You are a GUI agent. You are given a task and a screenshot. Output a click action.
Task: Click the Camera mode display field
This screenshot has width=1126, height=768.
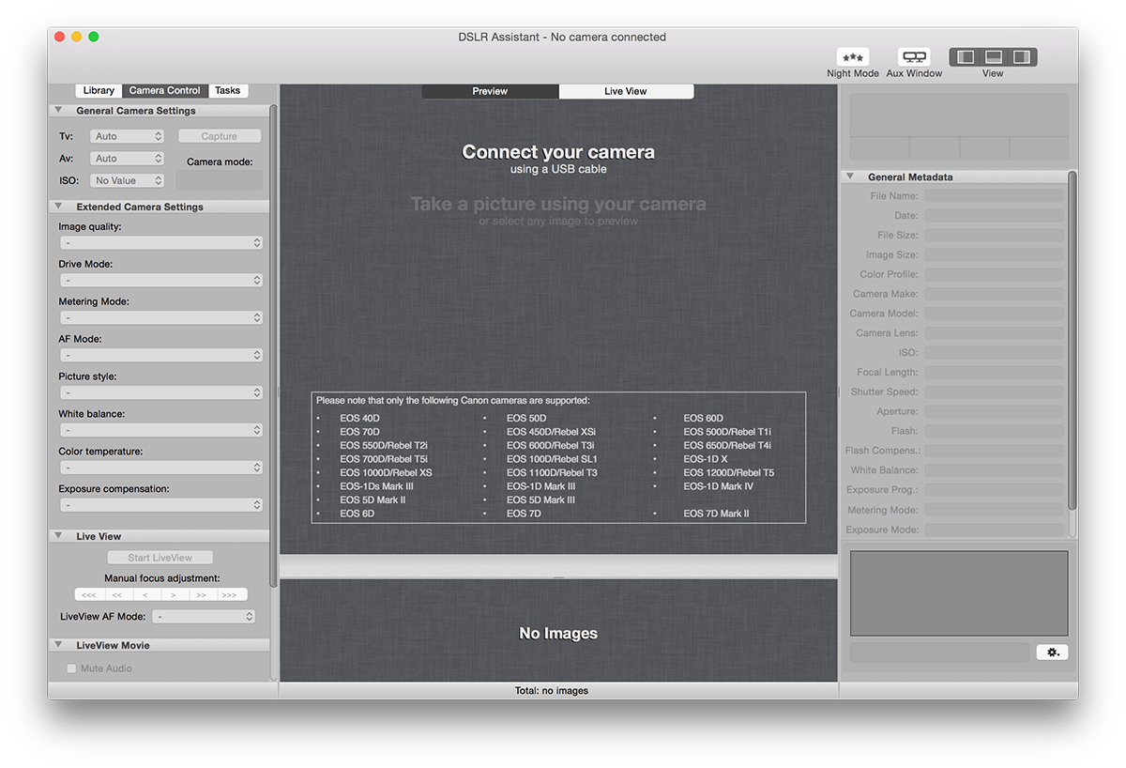coord(220,180)
